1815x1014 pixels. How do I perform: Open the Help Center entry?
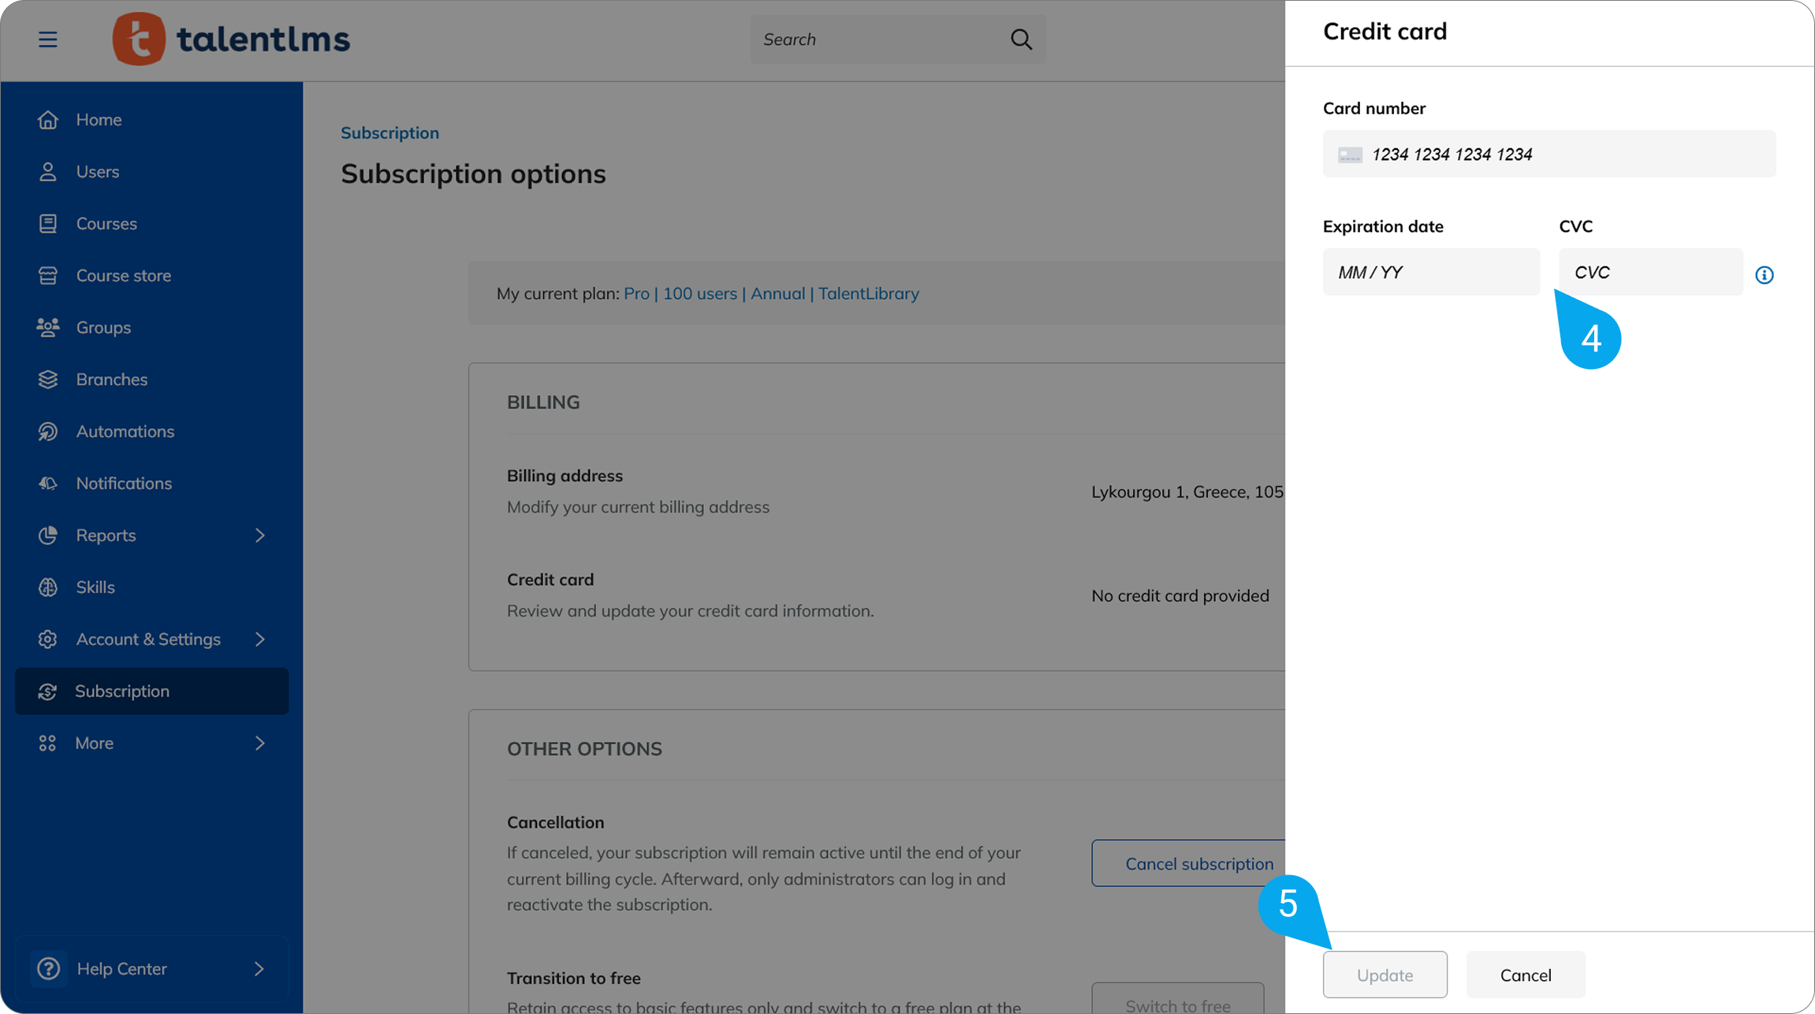point(121,968)
